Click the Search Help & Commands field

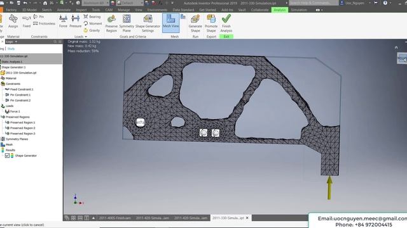pos(314,3)
